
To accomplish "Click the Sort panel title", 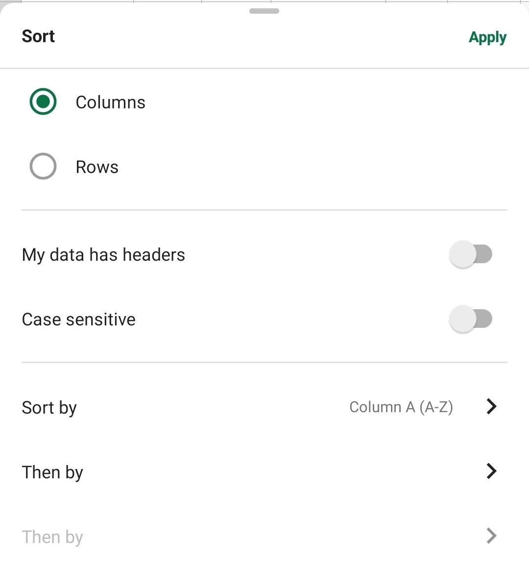I will [x=38, y=36].
